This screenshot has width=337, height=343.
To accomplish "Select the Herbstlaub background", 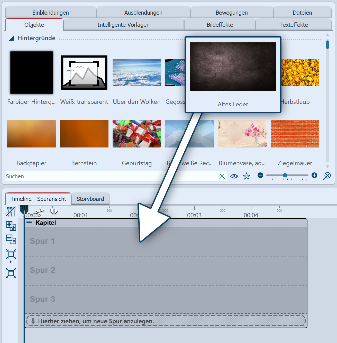I will coord(300,72).
